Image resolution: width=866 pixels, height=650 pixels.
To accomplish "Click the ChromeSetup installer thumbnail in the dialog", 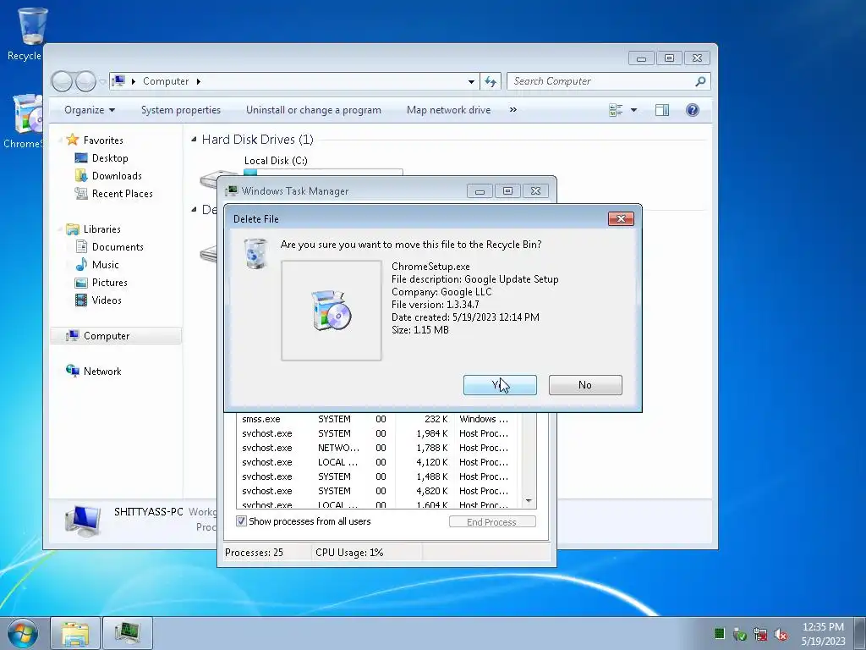I will click(332, 311).
